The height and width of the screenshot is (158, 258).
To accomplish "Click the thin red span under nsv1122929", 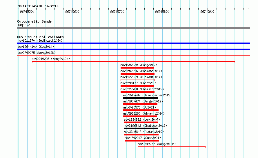I will (138, 80).
